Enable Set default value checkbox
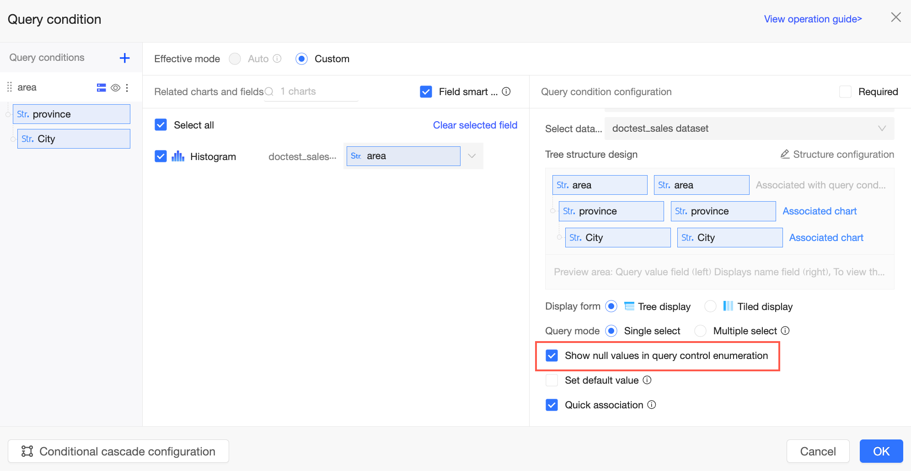Viewport: 911px width, 471px height. [552, 380]
